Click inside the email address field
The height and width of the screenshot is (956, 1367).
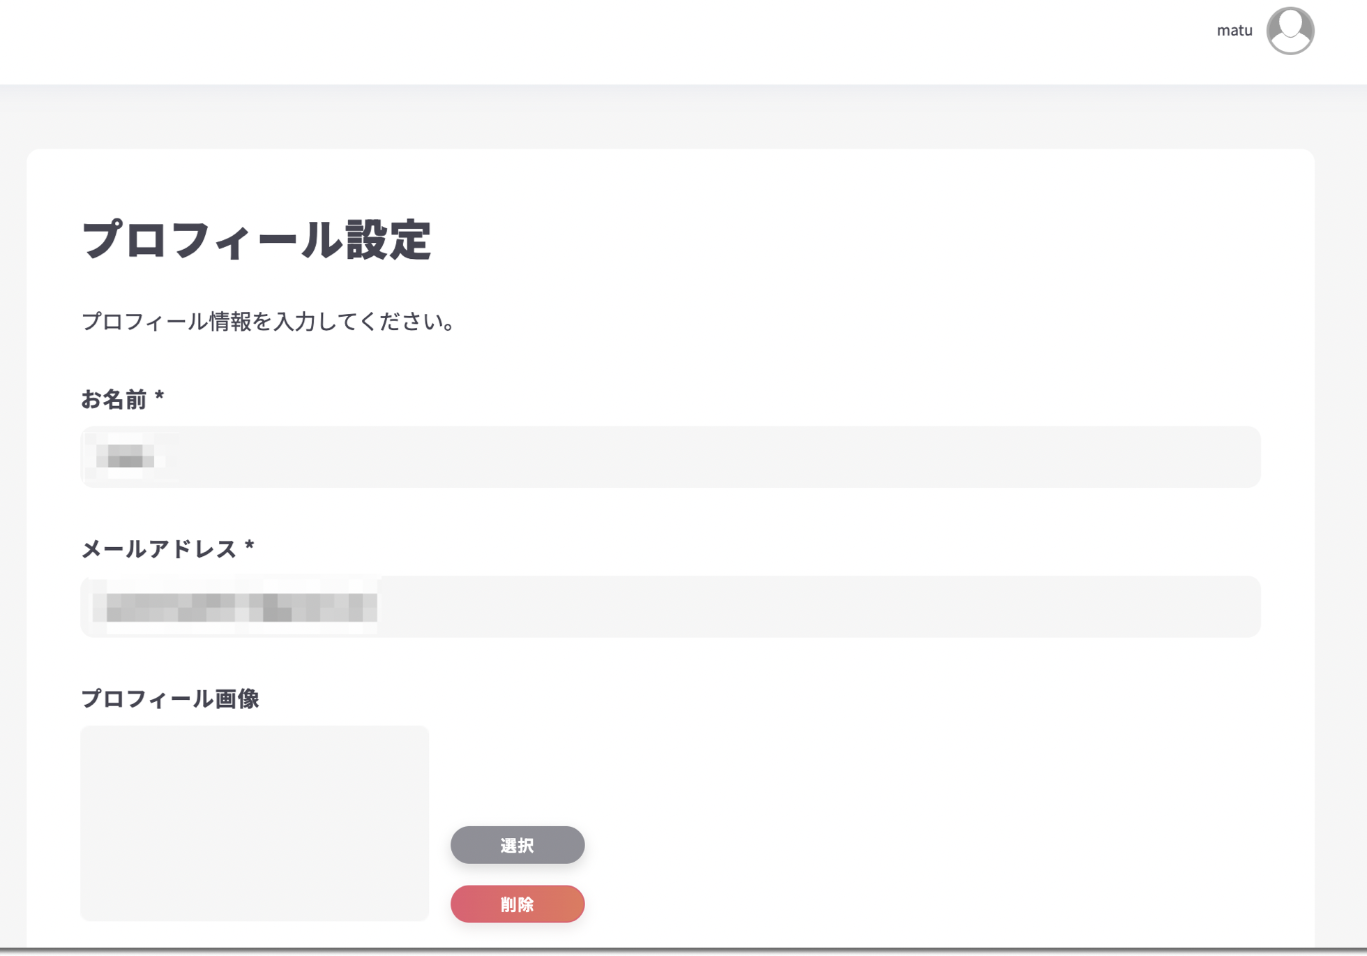pyautogui.click(x=670, y=607)
